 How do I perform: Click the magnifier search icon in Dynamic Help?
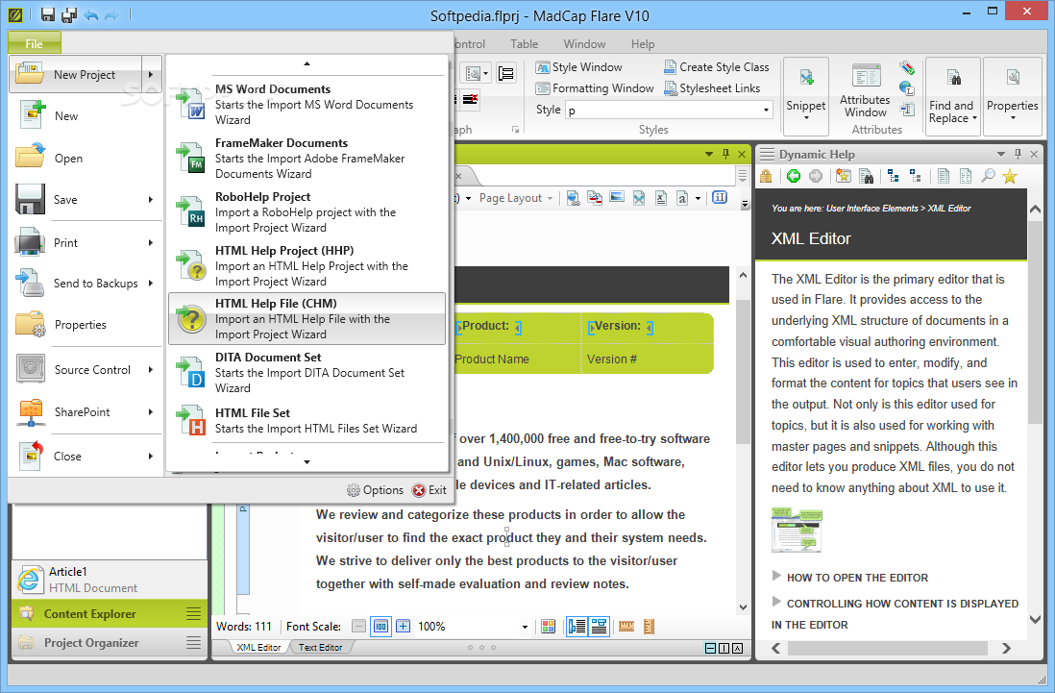pyautogui.click(x=988, y=176)
